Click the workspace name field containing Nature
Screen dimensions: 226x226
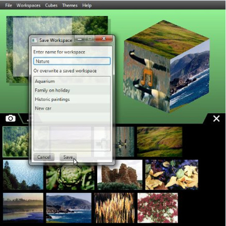72,61
